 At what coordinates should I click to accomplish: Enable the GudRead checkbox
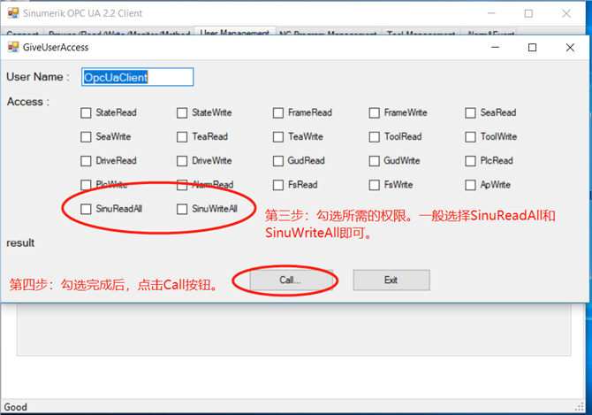[278, 161]
